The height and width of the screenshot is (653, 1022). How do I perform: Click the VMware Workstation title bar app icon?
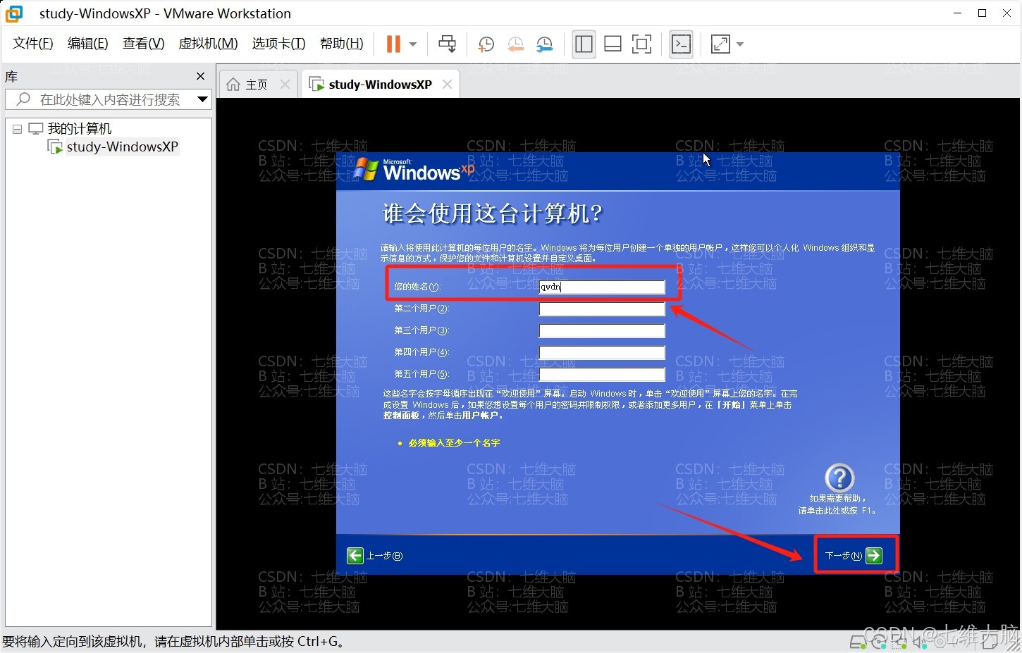tap(14, 13)
